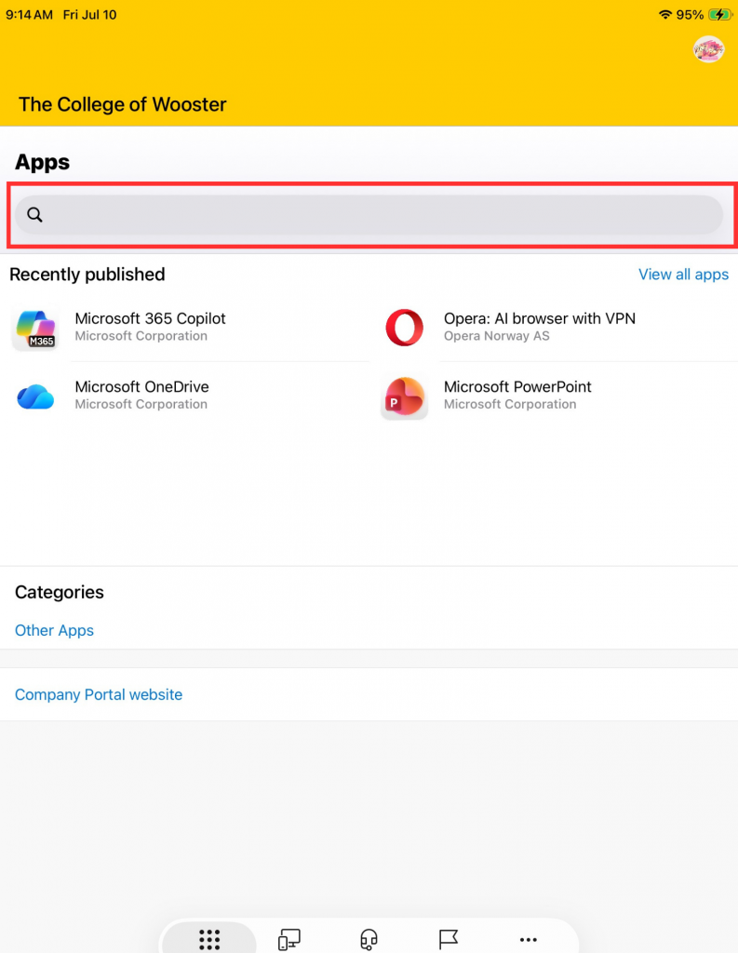Tap The College of Wooster header title
The height and width of the screenshot is (953, 738).
(x=122, y=104)
